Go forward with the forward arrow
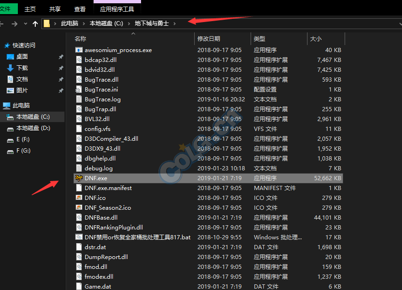 click(15, 24)
